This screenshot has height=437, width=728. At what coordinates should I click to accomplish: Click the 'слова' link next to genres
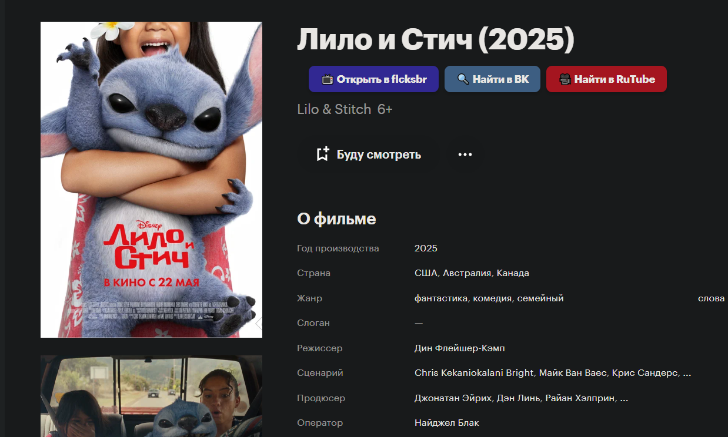coord(711,298)
